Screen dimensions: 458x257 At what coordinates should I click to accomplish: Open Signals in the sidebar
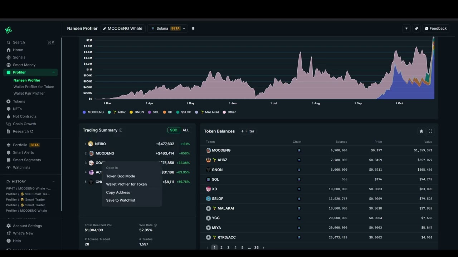(19, 57)
